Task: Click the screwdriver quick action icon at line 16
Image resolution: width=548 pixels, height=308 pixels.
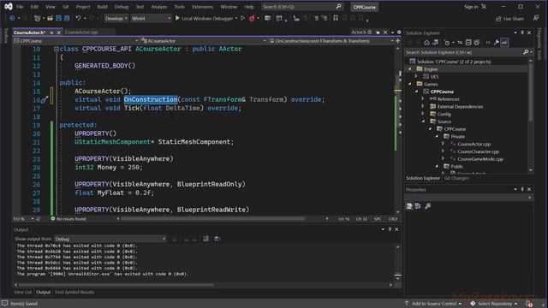Action: pos(45,100)
